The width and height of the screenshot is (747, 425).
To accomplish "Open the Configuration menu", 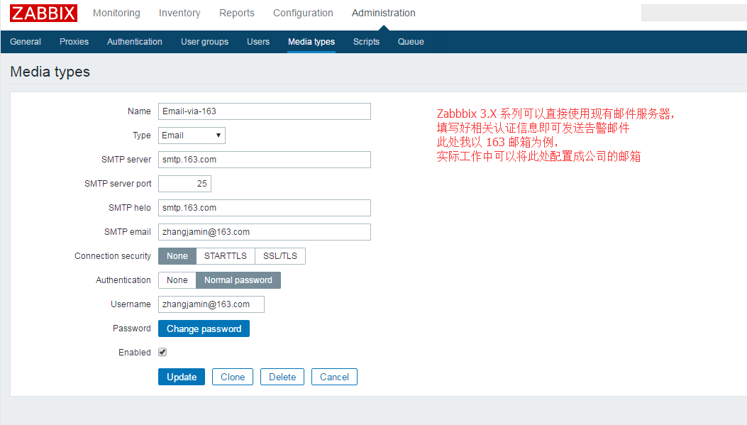I will [303, 13].
